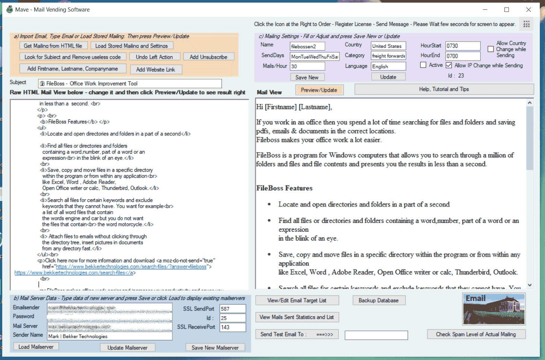
Task: Click the Emailsender input field
Action: click(x=110, y=308)
